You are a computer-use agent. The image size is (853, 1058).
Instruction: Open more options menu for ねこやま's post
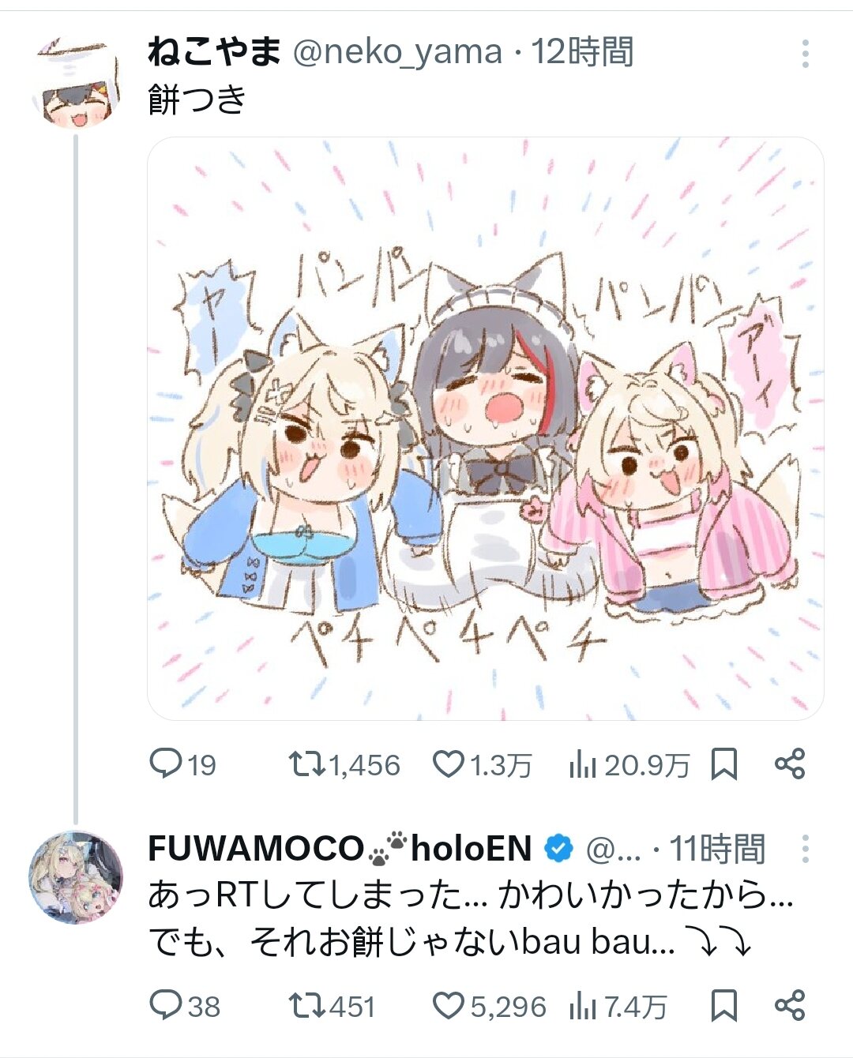[805, 54]
